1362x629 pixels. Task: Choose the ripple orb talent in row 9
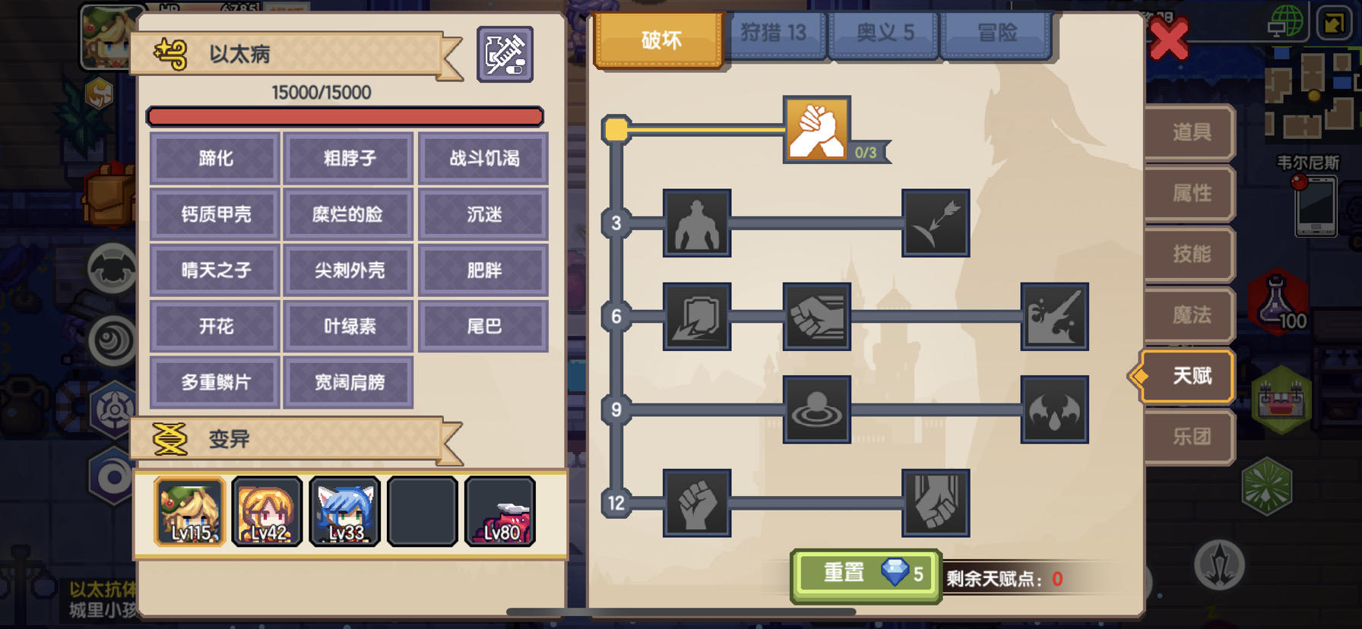point(817,409)
